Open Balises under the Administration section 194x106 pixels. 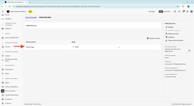coord(7,74)
